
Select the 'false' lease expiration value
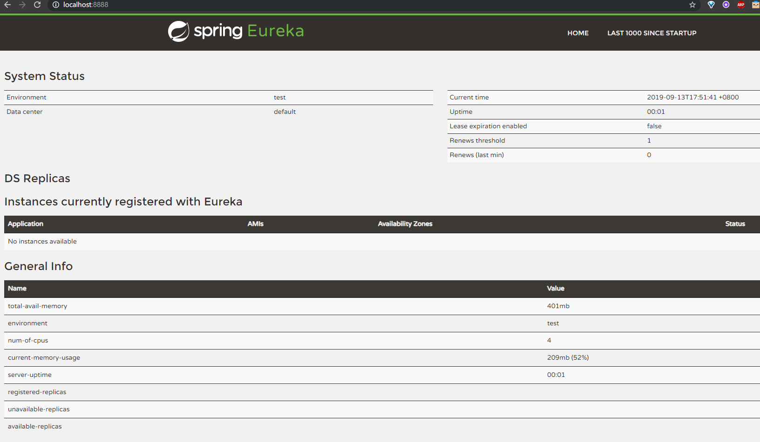(654, 126)
